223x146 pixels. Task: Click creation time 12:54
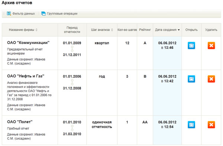coord(169,127)
